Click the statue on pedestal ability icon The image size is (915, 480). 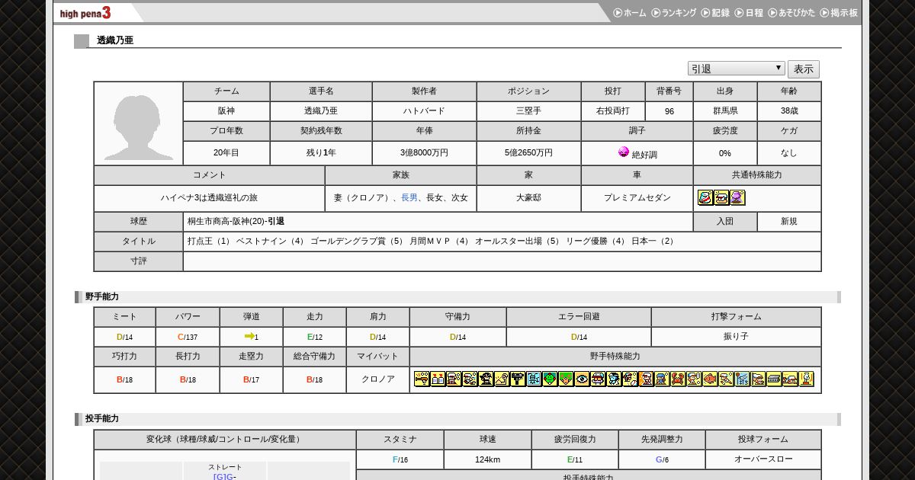pyautogui.click(x=806, y=379)
